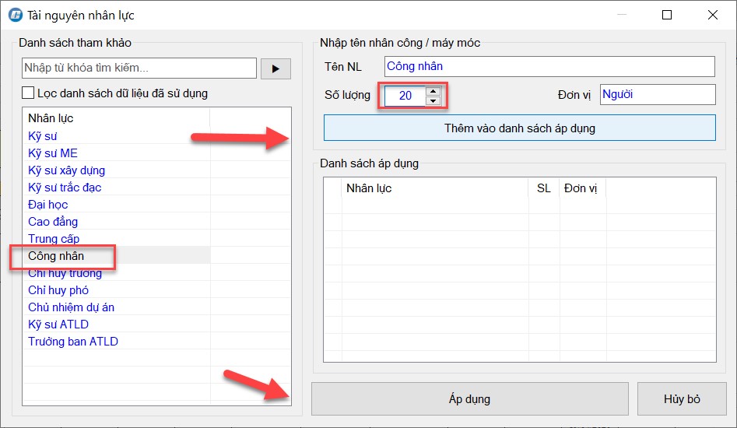Screen dimensions: 737x428
Task: Click the app logo in title bar
Action: pos(15,16)
